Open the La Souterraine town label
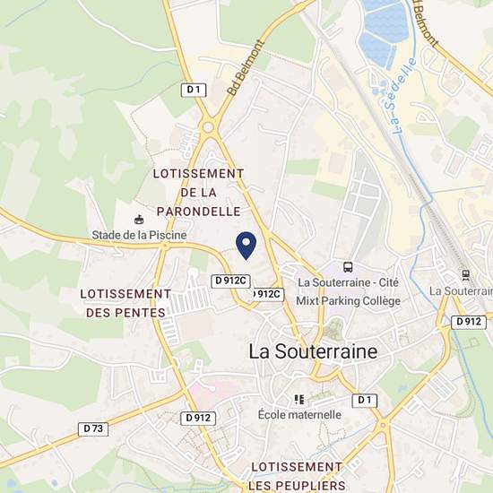 coord(313,351)
